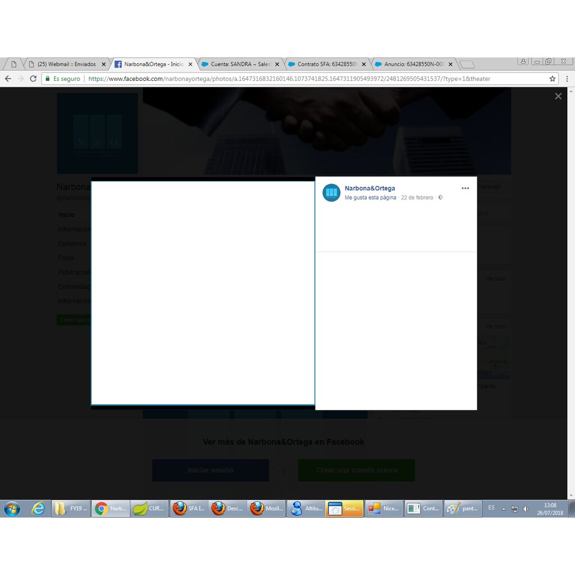Switch to the Anuncio 63428550N tab

tap(413, 64)
